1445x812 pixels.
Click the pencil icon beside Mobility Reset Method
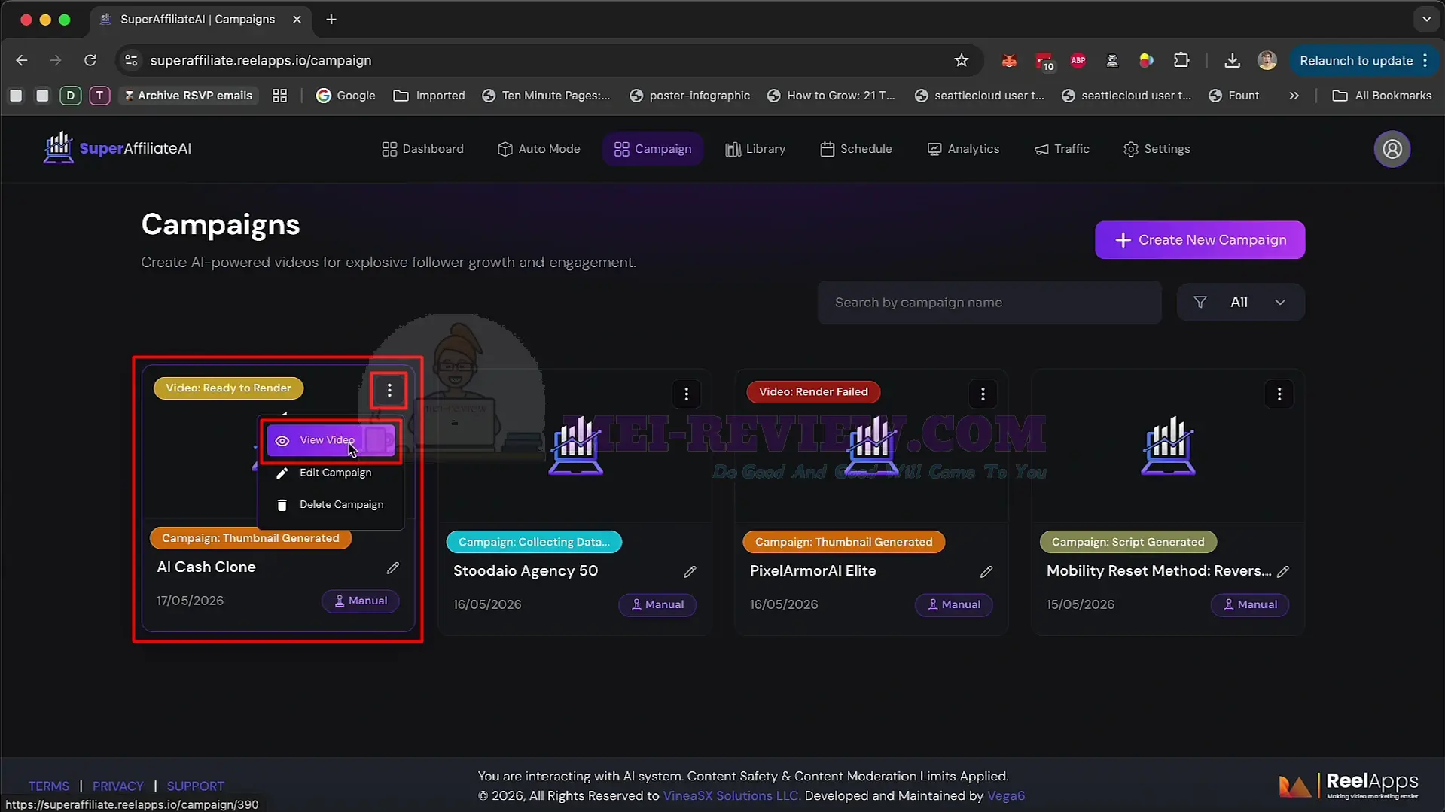coord(1283,572)
